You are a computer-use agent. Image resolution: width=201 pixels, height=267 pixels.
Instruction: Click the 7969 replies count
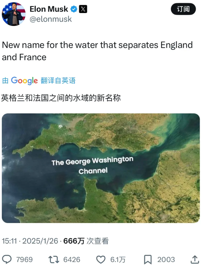24,260
